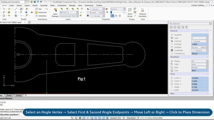The width and height of the screenshot is (214, 120).
Task: Toggle the Grid status bar button
Action: click(80, 118)
